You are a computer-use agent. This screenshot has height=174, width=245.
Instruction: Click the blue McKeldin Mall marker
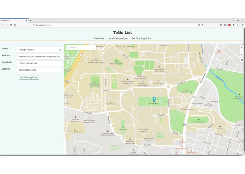coord(154,99)
